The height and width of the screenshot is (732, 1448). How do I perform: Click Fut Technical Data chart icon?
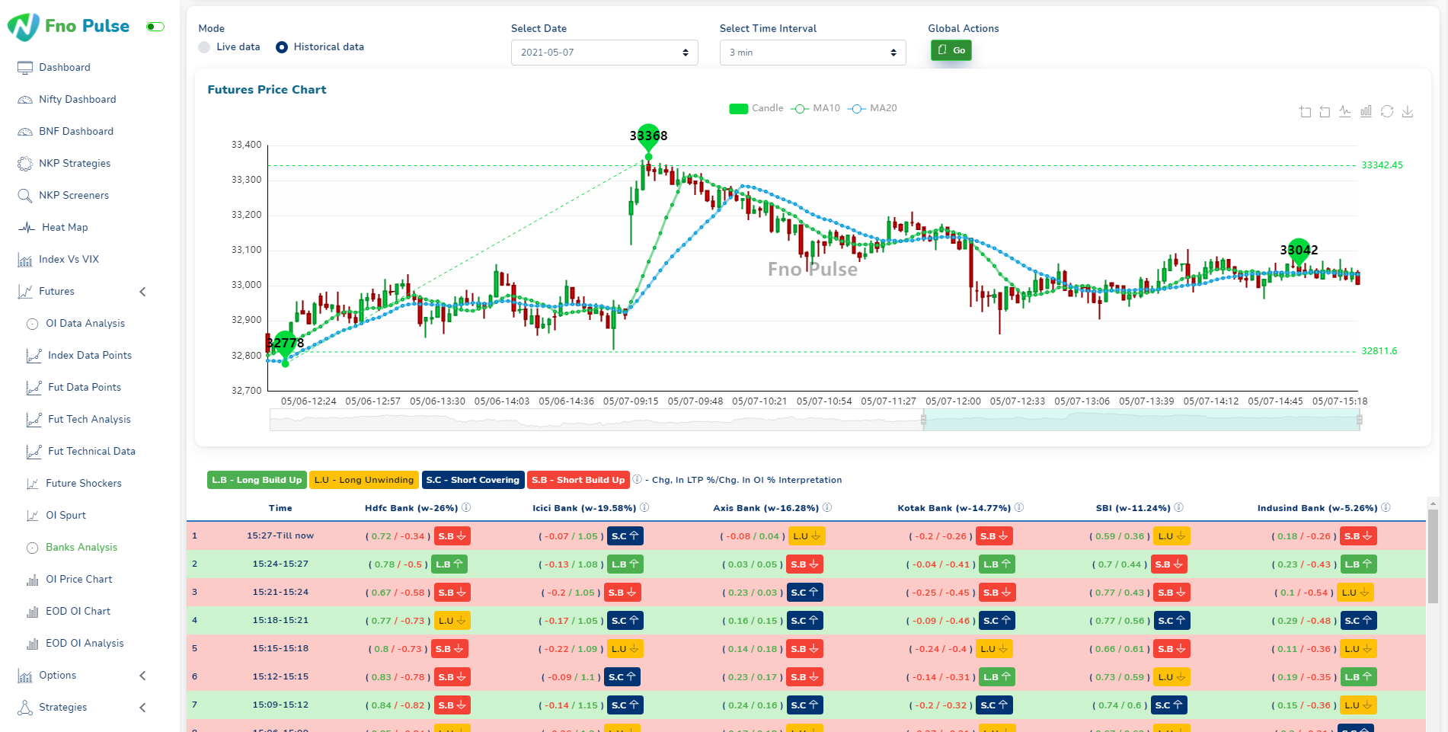pos(34,452)
